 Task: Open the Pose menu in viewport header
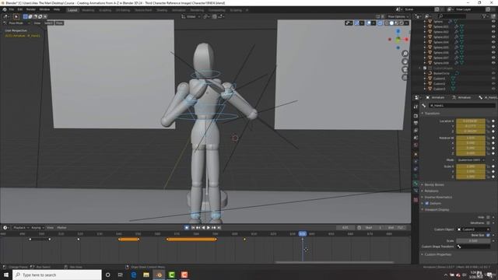pyautogui.click(x=59, y=23)
